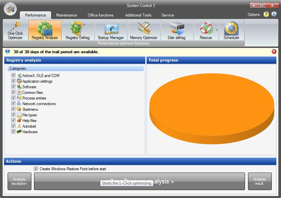Launch the Startup Manager
This screenshot has height=198, width=281.
[x=111, y=30]
